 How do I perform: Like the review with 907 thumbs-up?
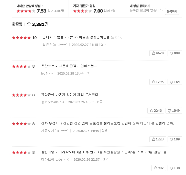pos(159,168)
